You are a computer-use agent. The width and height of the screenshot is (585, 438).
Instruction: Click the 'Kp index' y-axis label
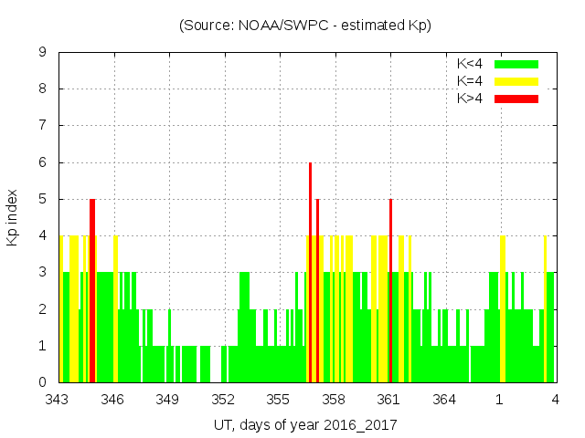pyautogui.click(x=13, y=217)
